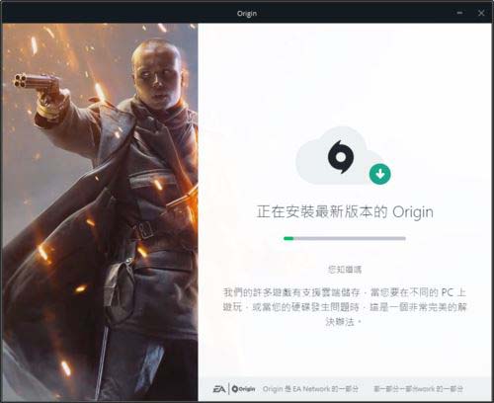Click the small Origin logo in footer

pos(243,389)
